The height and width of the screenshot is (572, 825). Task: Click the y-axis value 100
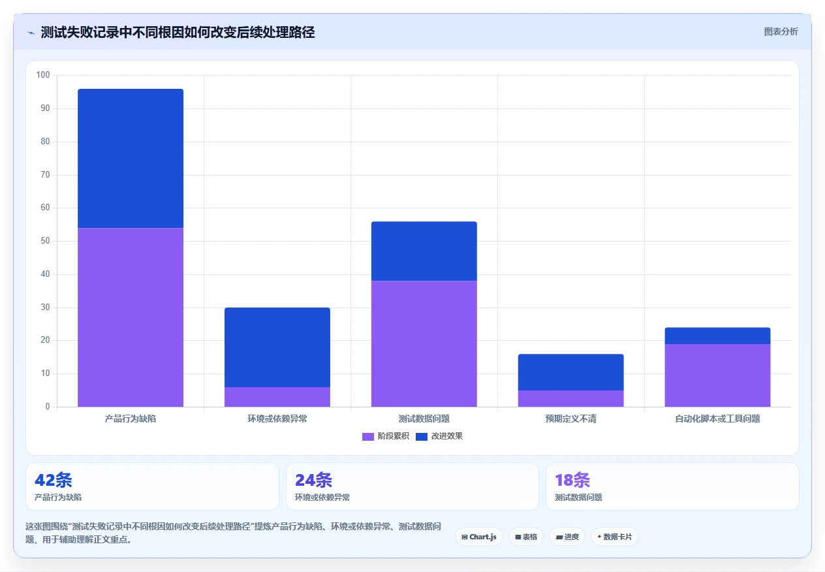click(43, 75)
